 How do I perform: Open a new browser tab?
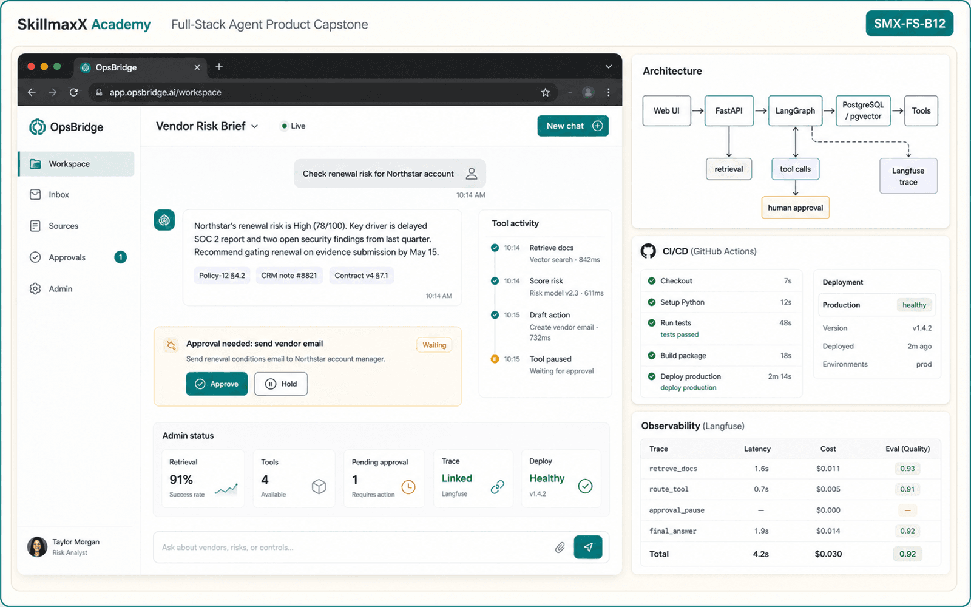(219, 67)
